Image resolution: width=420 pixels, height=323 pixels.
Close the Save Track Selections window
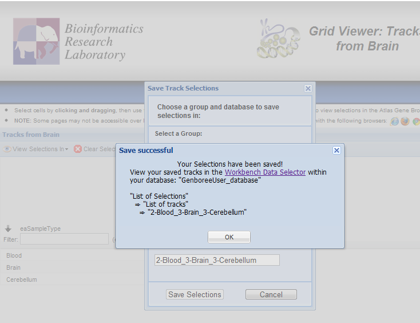click(x=308, y=88)
